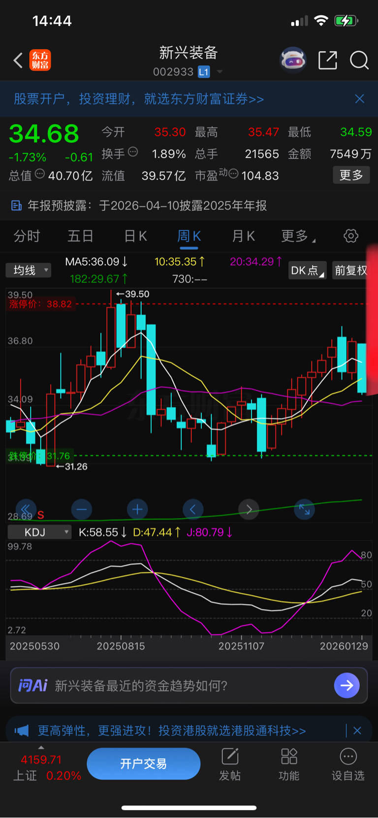Tap the K:58.55 value
Screen dimensions: 378x818
103,532
